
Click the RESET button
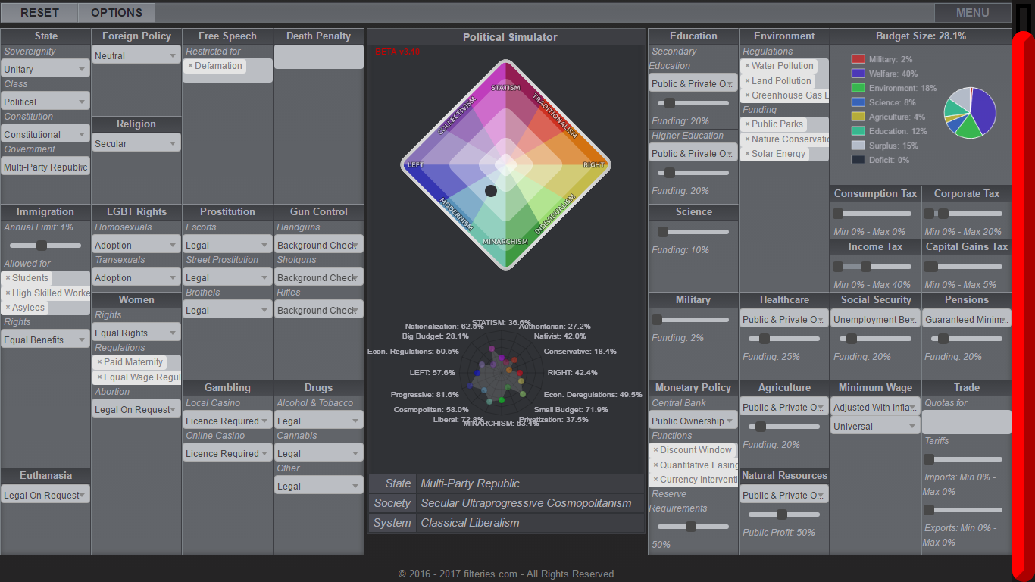click(x=39, y=12)
